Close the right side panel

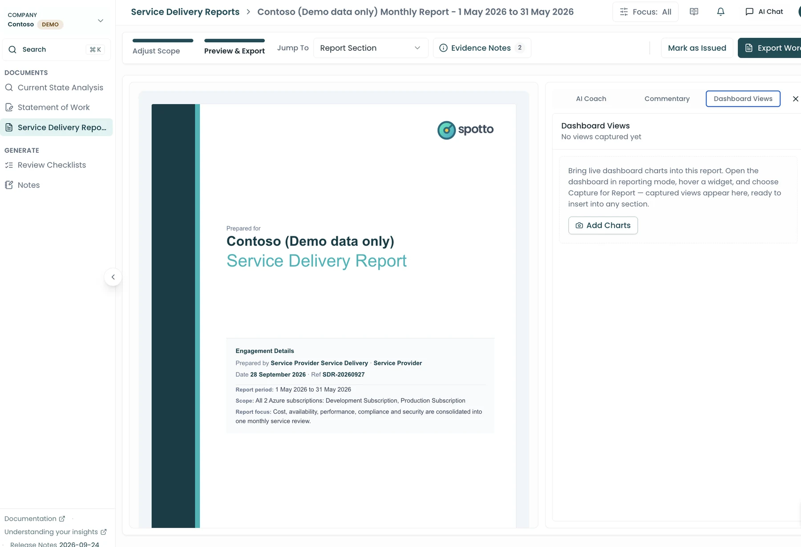795,99
